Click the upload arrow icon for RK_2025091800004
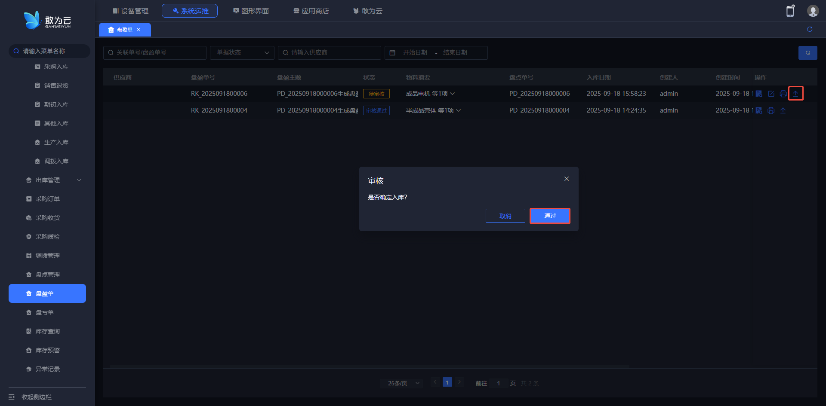 click(783, 110)
